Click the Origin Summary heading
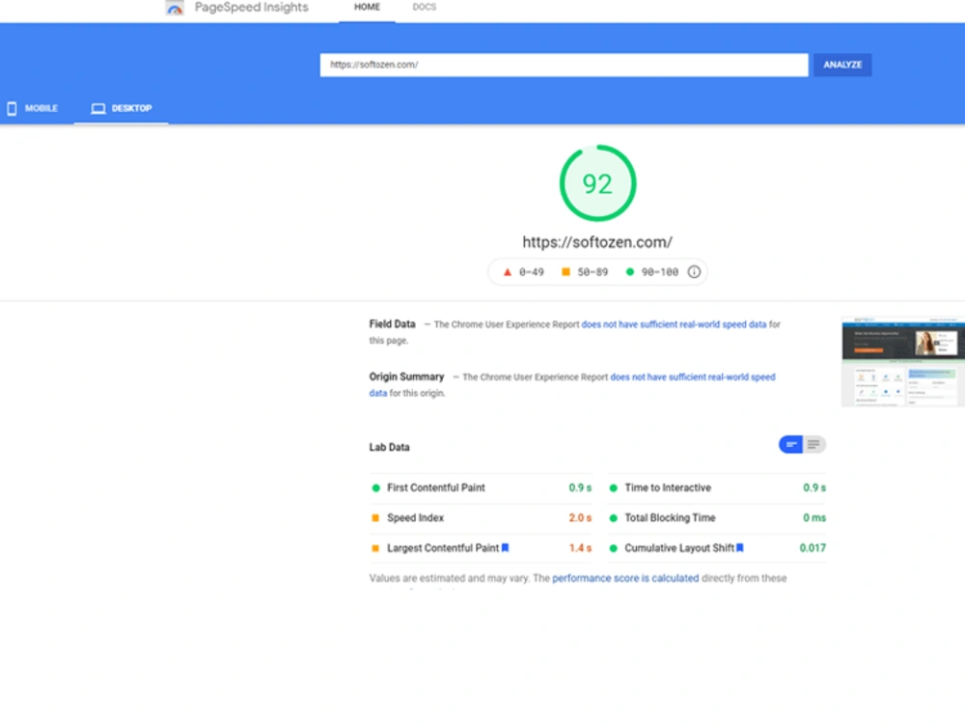Screen dimensions: 965x725 click(x=407, y=377)
